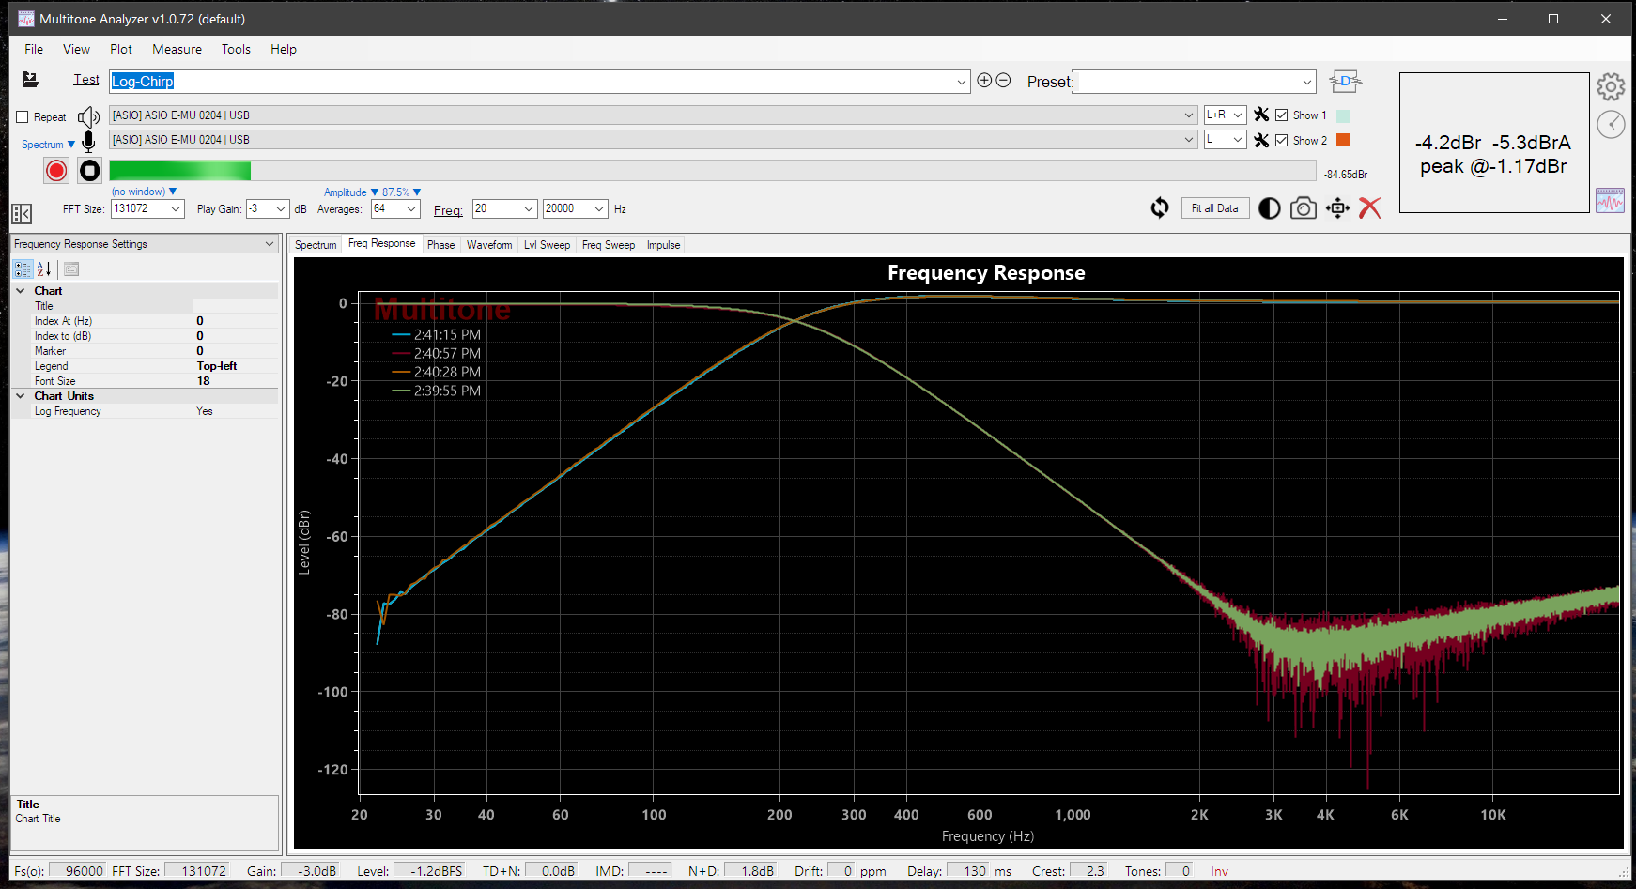This screenshot has height=889, width=1636.
Task: Open the View menu
Action: [76, 49]
